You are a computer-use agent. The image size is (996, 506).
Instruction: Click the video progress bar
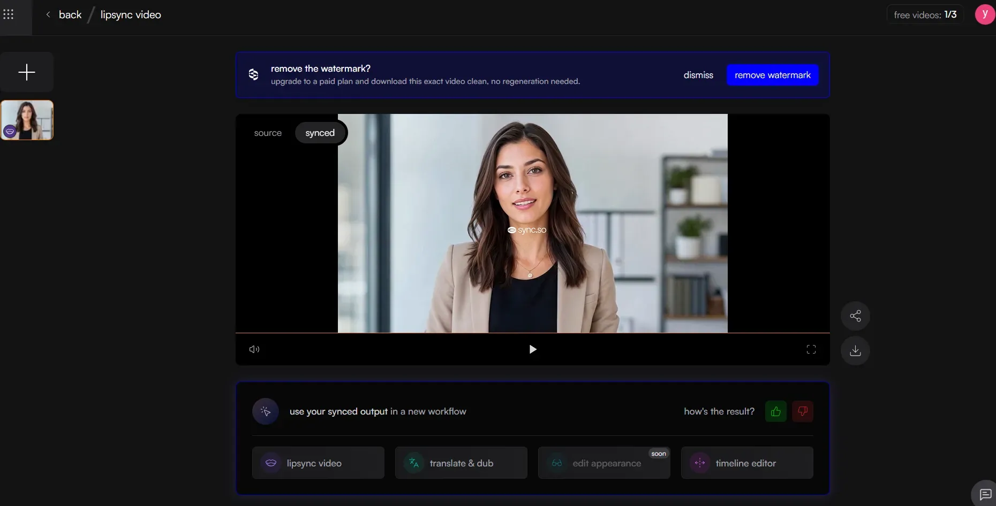(533, 333)
